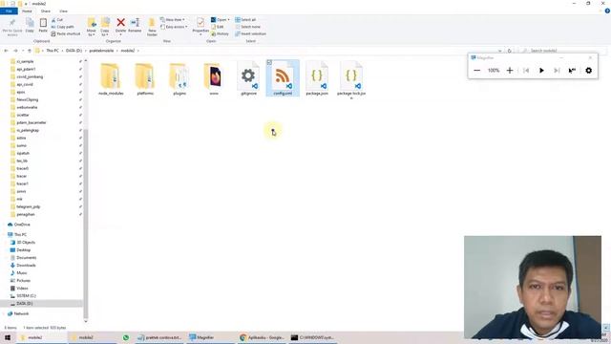Open the File menu tab
The height and width of the screenshot is (344, 611).
[9, 11]
